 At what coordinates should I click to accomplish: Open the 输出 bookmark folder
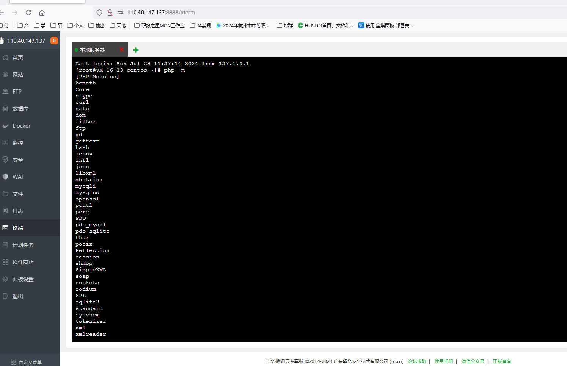click(96, 25)
